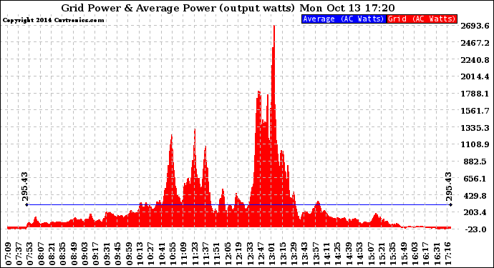Click the left 295.43 average value label

click(x=25, y=187)
